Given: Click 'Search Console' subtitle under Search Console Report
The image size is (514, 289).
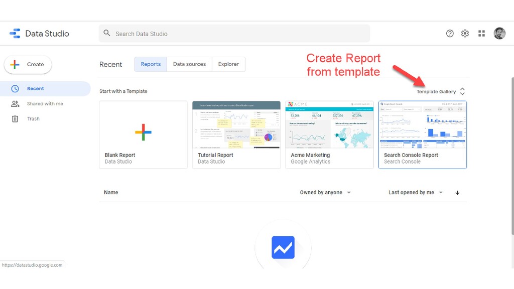Looking at the screenshot, I should [x=402, y=162].
